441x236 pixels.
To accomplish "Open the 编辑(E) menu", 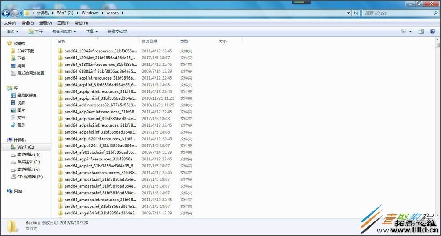I will (x=28, y=23).
